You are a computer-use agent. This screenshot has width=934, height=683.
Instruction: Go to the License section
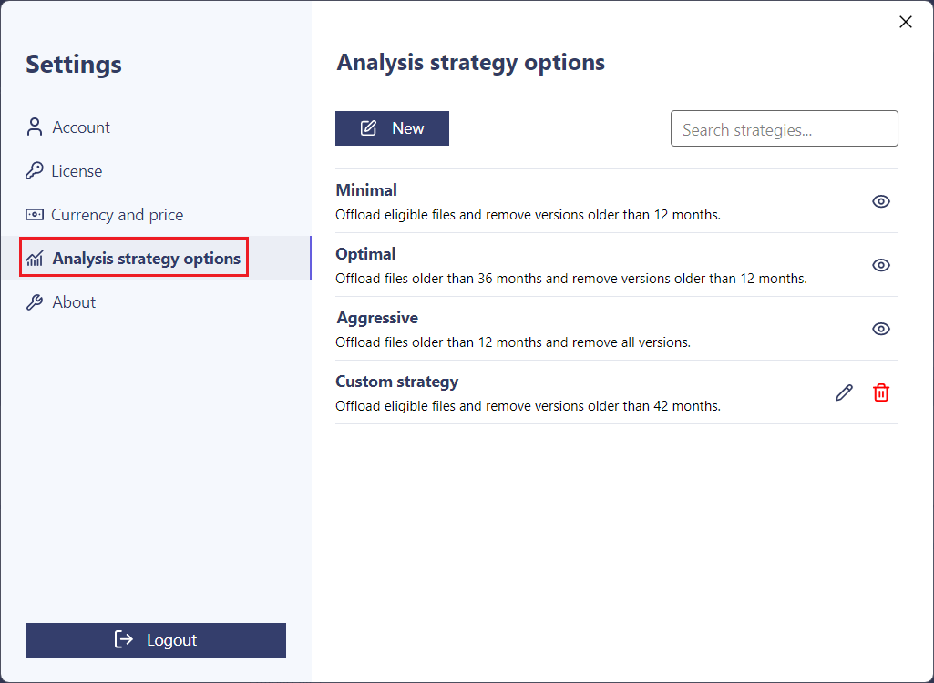(x=77, y=171)
